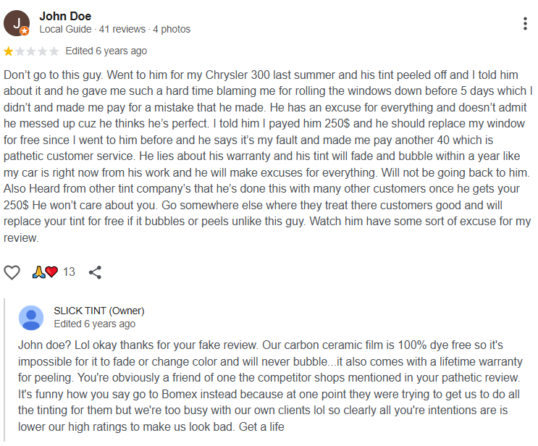Share John Doe's review
Screen dimensions: 538x446
point(95,272)
